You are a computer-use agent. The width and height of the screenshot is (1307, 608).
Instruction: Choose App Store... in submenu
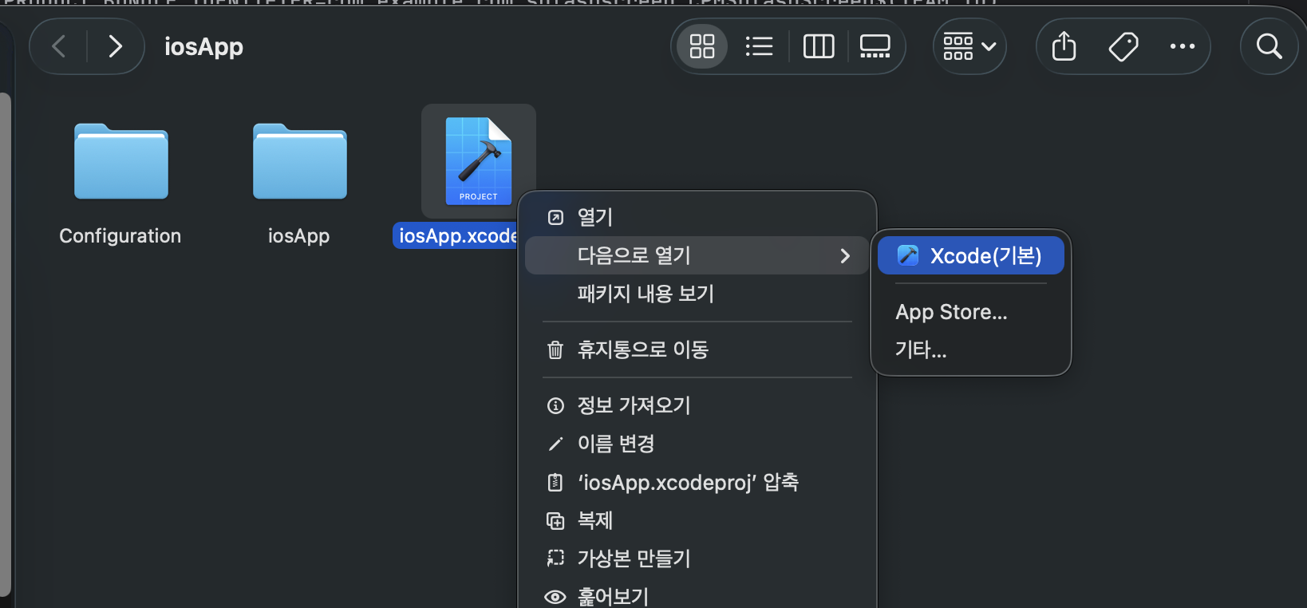coord(970,312)
